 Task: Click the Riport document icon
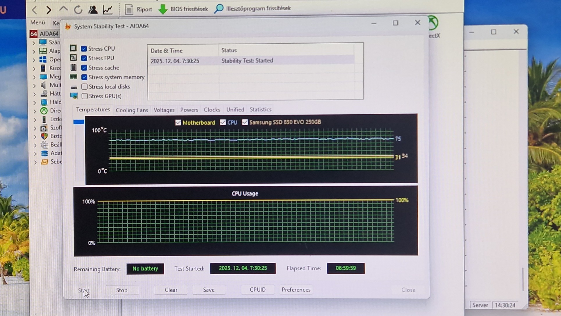tap(129, 10)
